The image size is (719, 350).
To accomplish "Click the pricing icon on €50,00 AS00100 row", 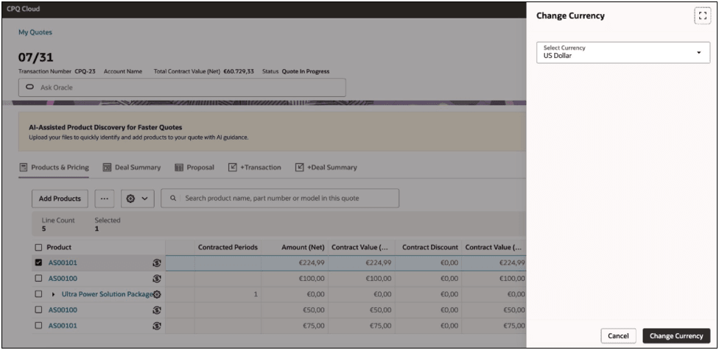I will pyautogui.click(x=157, y=310).
